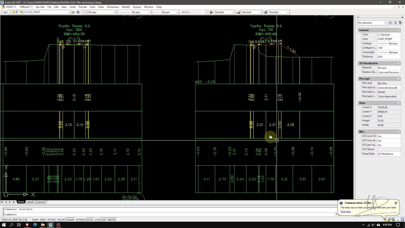Screen dimensions: 405x228
Task: Open the KSVN 7.1 menu
Action: coord(11,7)
